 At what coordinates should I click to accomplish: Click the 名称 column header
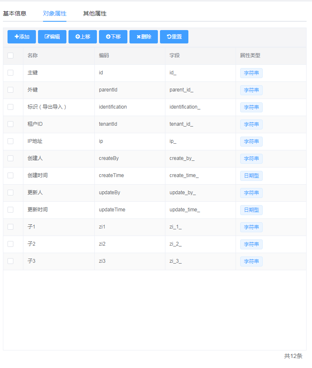[x=33, y=56]
